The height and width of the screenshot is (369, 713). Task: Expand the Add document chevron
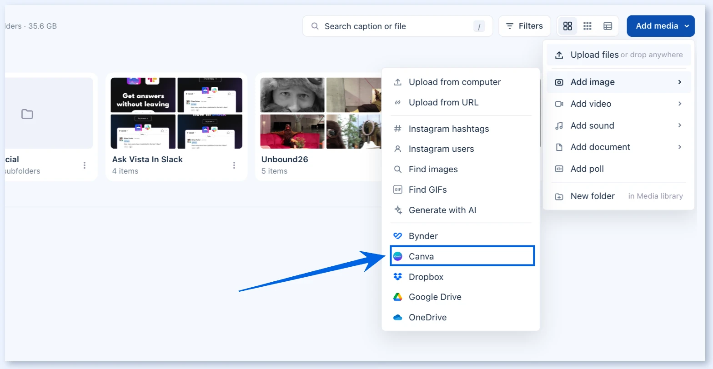(x=680, y=147)
